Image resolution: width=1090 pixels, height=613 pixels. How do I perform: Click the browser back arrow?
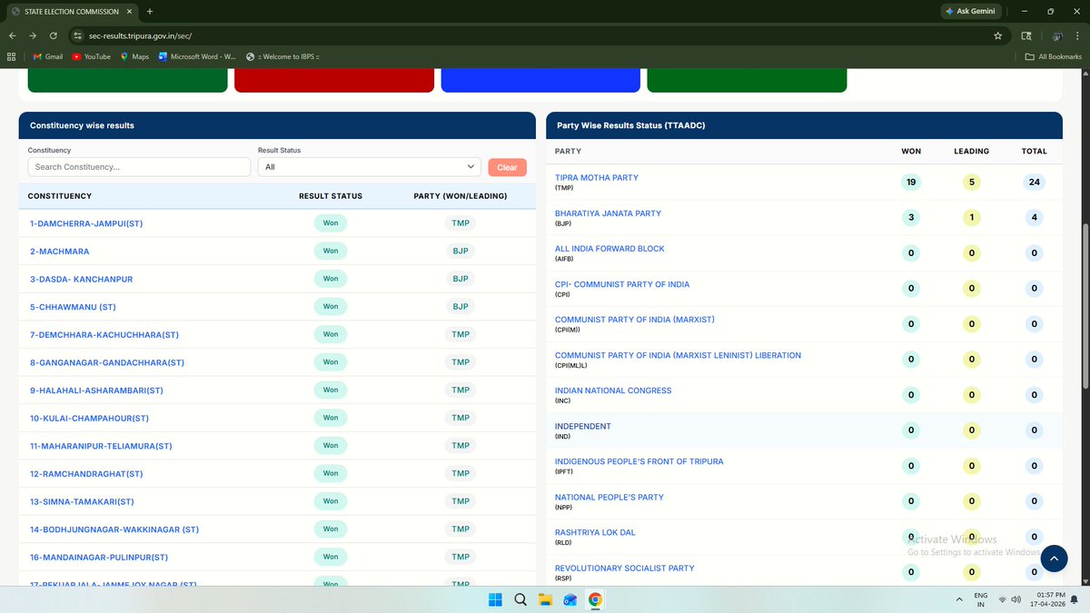pyautogui.click(x=12, y=35)
